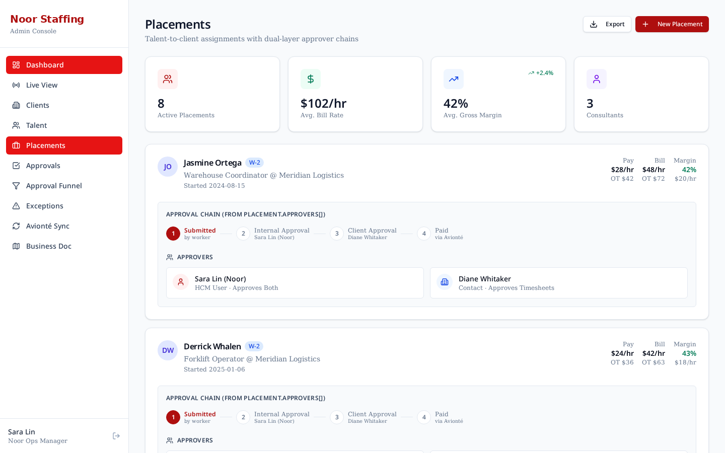Open Avionté Sync in the sidebar

[x=64, y=226]
